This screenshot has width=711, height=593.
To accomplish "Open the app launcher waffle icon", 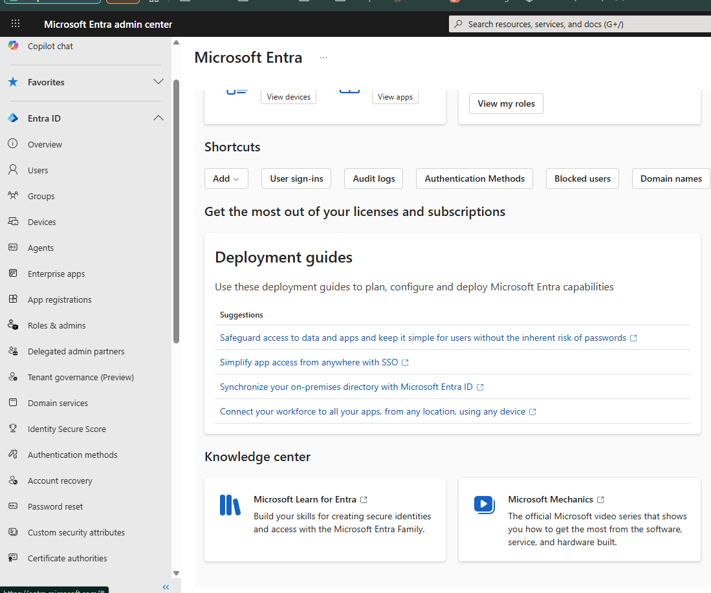I will click(16, 23).
